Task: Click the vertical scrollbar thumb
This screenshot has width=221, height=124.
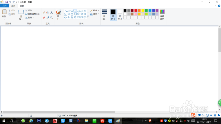Action: pos(220,40)
